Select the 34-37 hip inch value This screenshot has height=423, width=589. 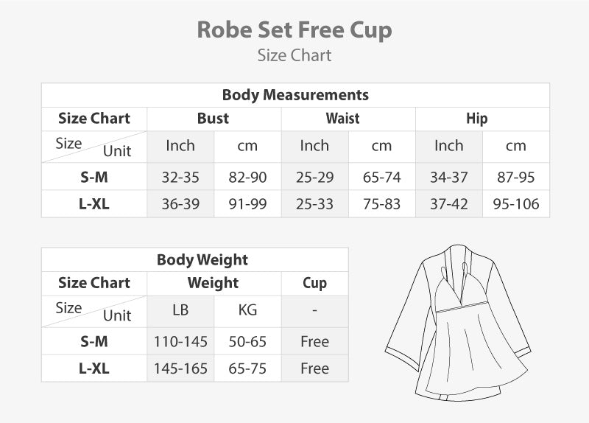coord(449,178)
